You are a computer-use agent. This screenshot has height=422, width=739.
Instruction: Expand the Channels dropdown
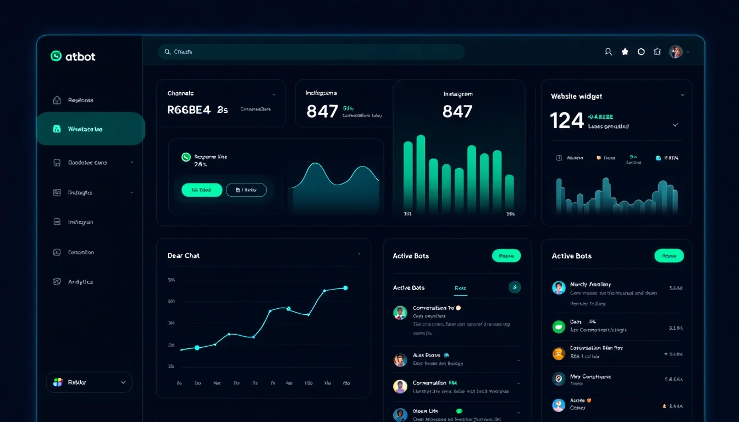coord(273,93)
